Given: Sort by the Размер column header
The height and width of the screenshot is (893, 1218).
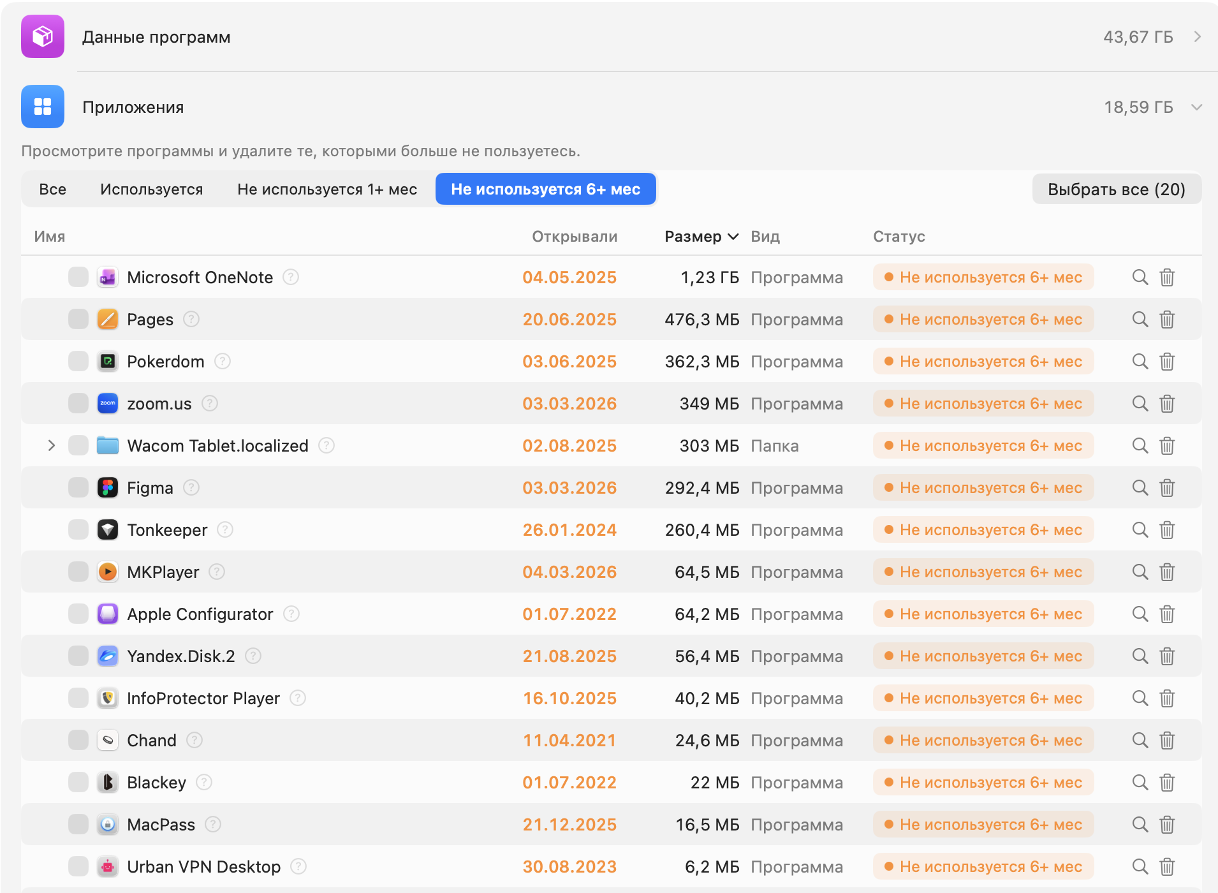Looking at the screenshot, I should [701, 237].
